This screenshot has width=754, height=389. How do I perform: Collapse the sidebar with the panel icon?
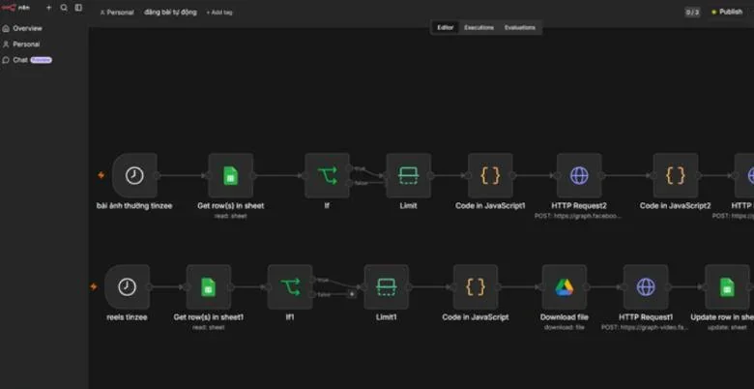78,8
